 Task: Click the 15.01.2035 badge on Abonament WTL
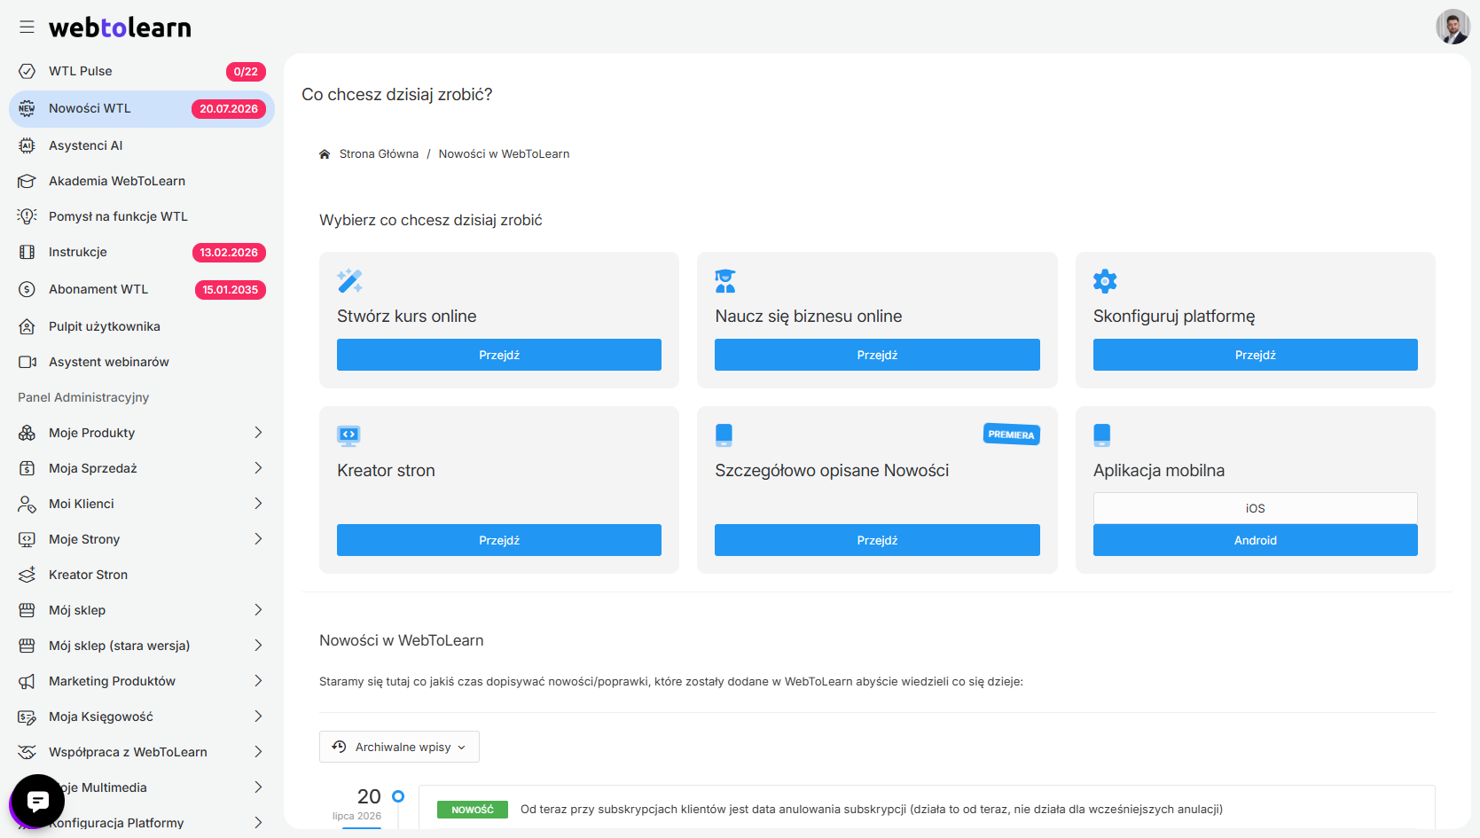tap(231, 290)
